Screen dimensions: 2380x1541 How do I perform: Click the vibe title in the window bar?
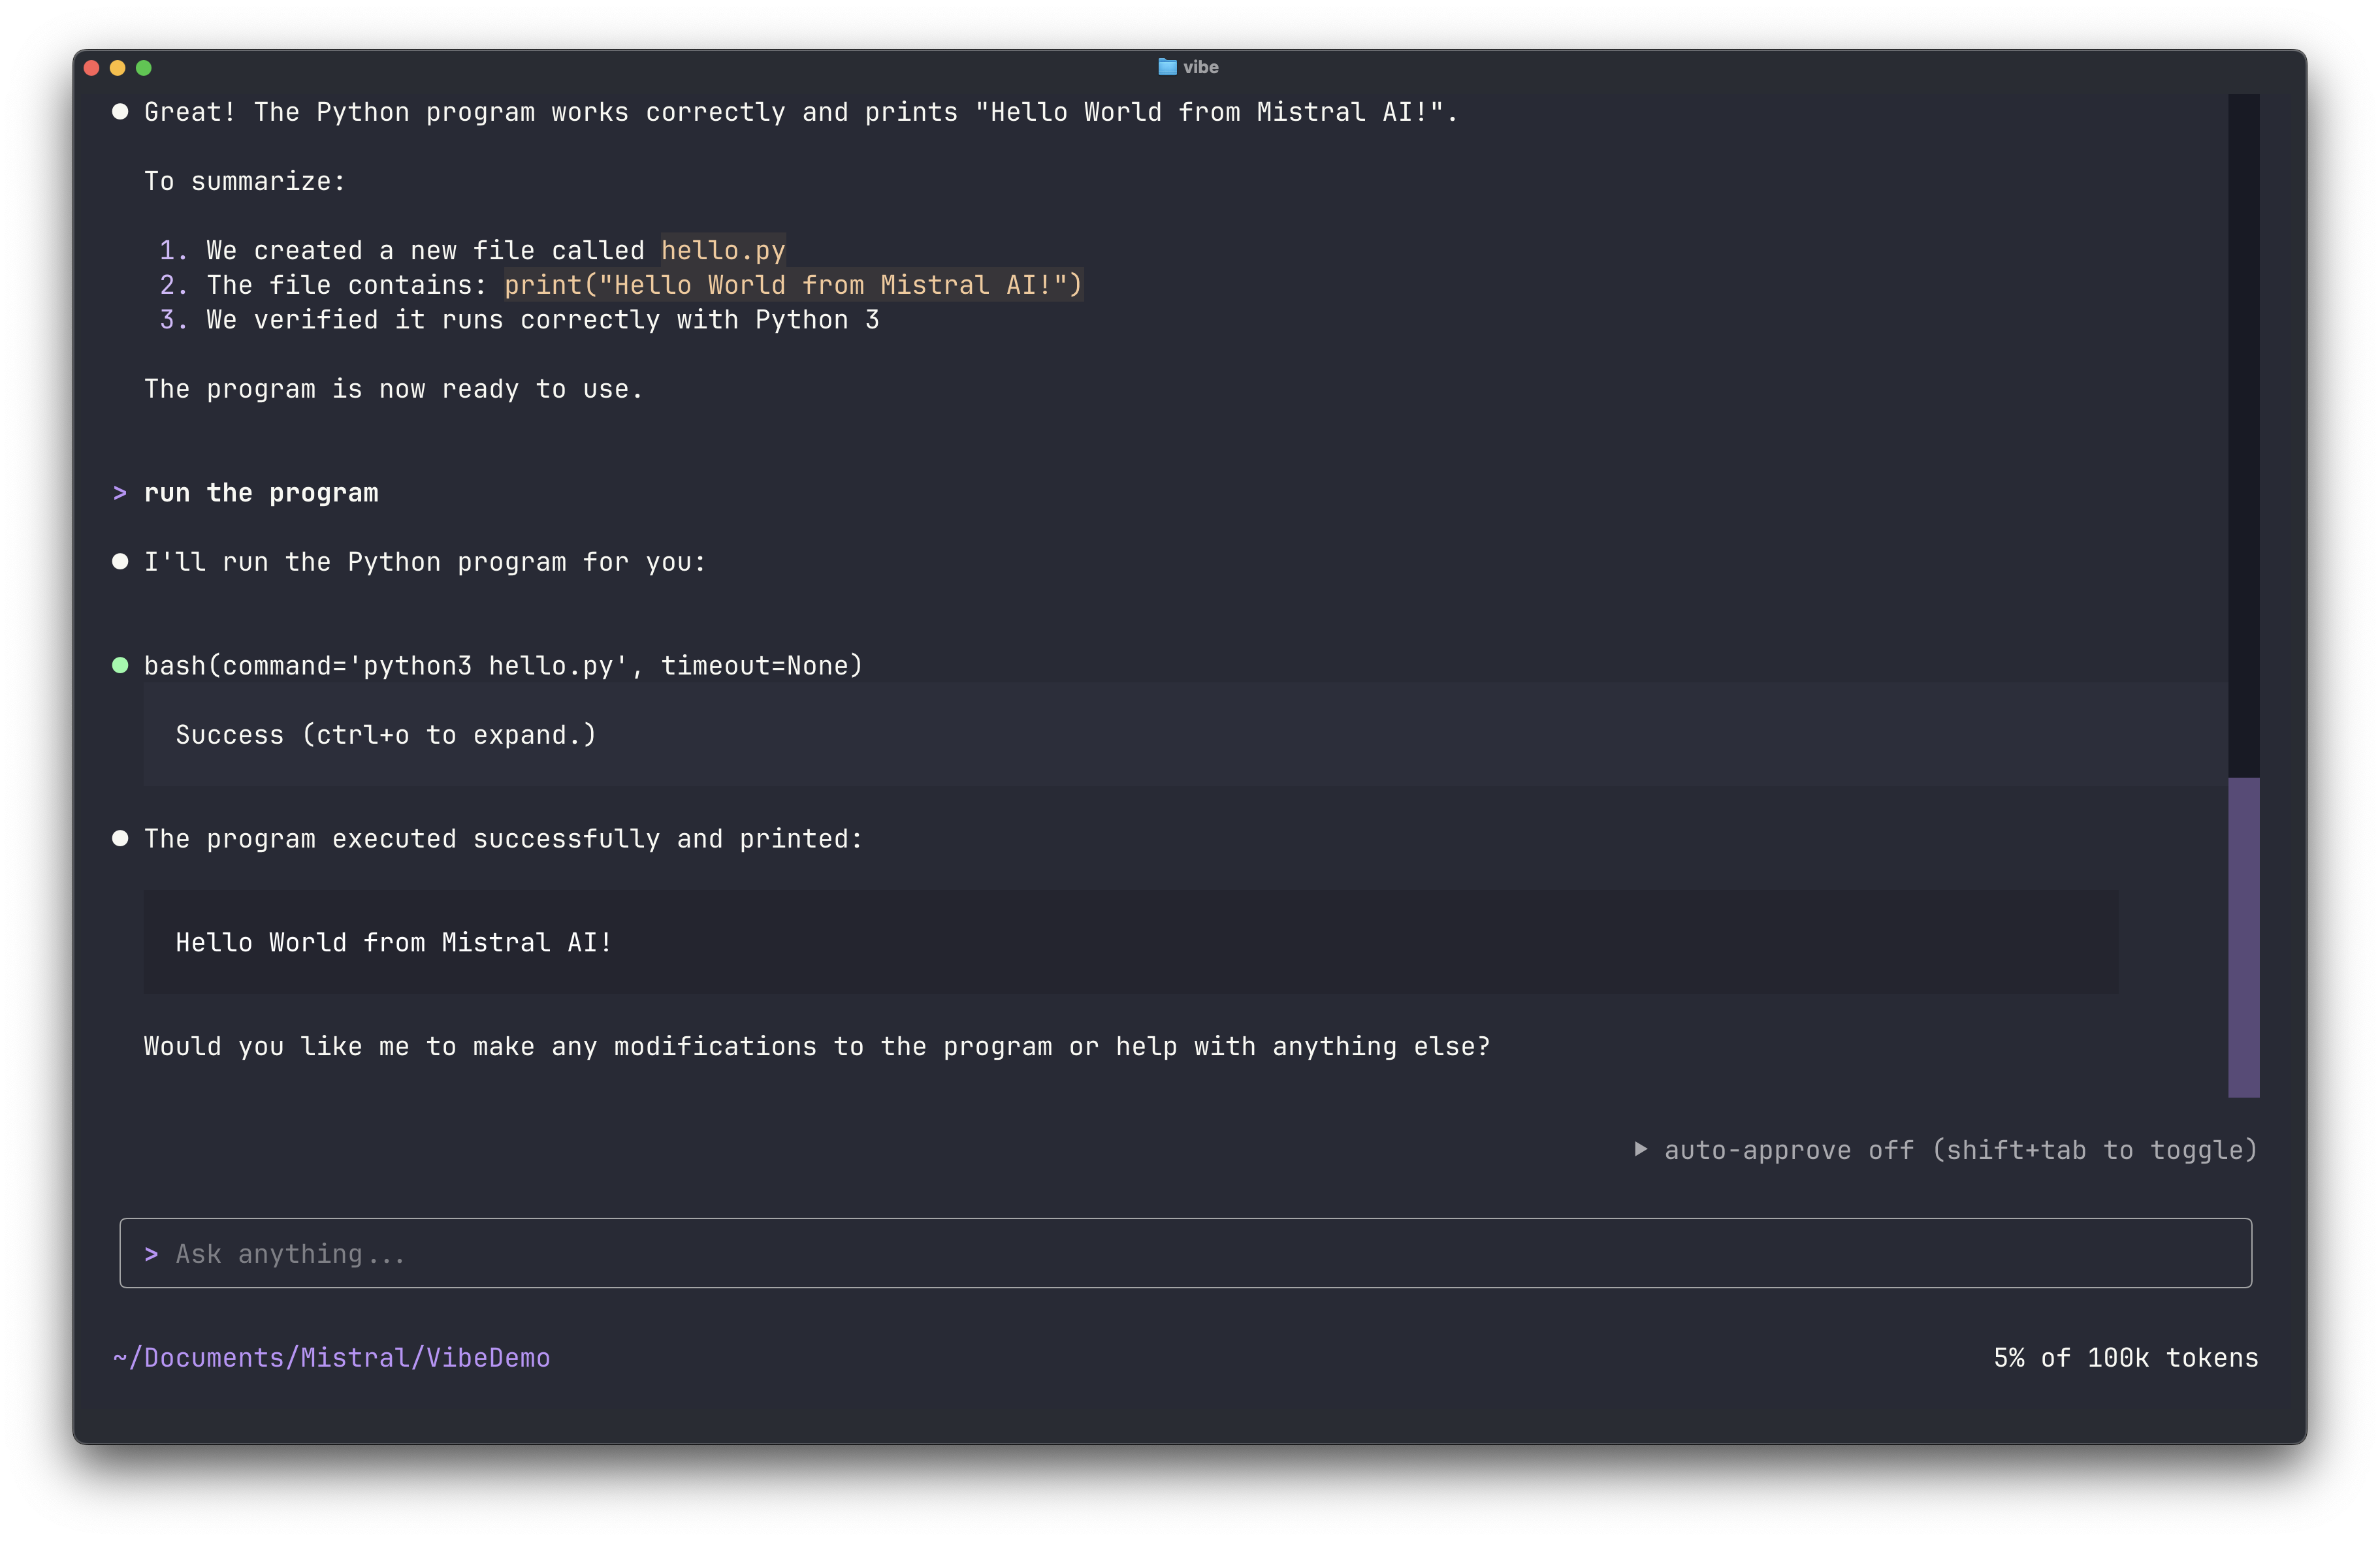(x=1200, y=67)
